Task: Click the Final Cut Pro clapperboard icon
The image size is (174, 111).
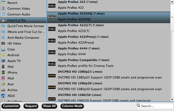Action: (3, 20)
